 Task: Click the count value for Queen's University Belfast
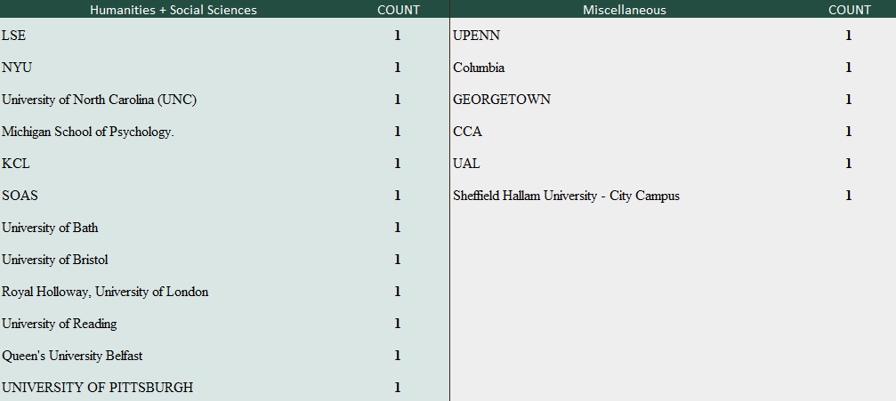398,356
